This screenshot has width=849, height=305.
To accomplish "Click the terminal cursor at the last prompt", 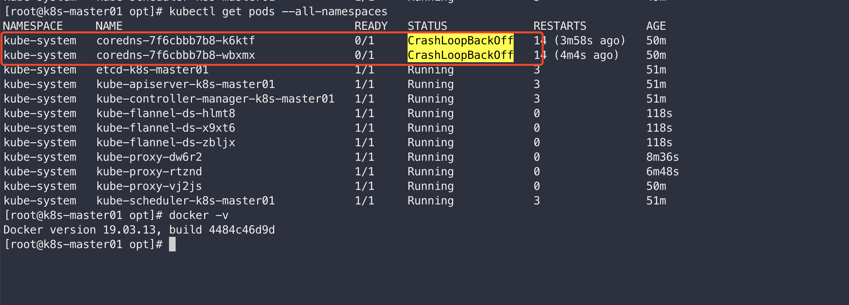I will click(172, 244).
